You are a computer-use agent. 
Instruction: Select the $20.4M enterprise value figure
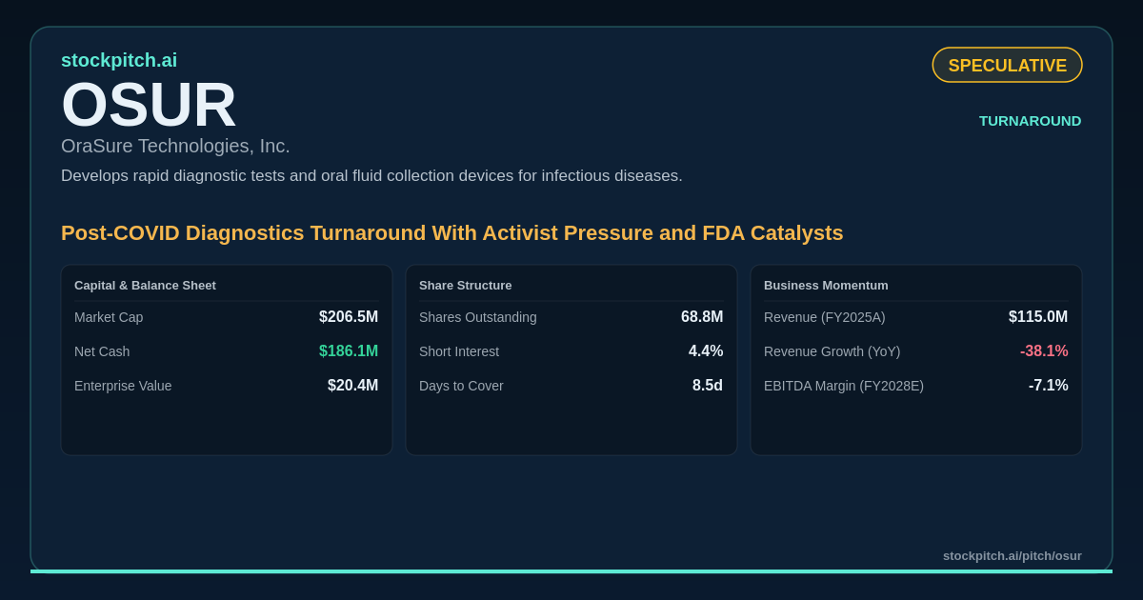click(353, 386)
